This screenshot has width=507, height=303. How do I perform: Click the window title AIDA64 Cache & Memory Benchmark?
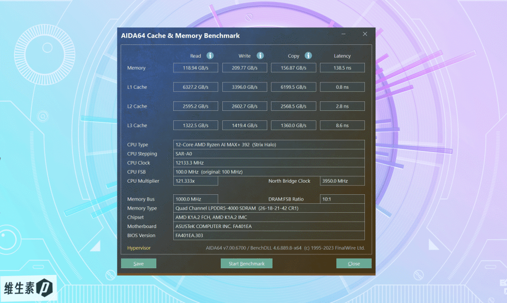(x=181, y=35)
